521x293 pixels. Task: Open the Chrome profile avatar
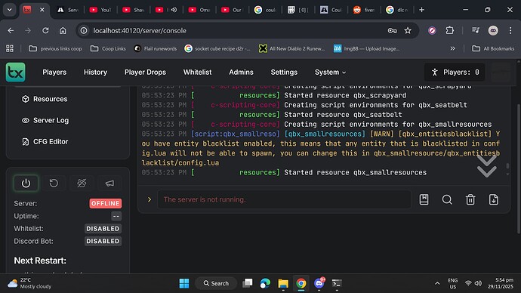[x=493, y=30]
